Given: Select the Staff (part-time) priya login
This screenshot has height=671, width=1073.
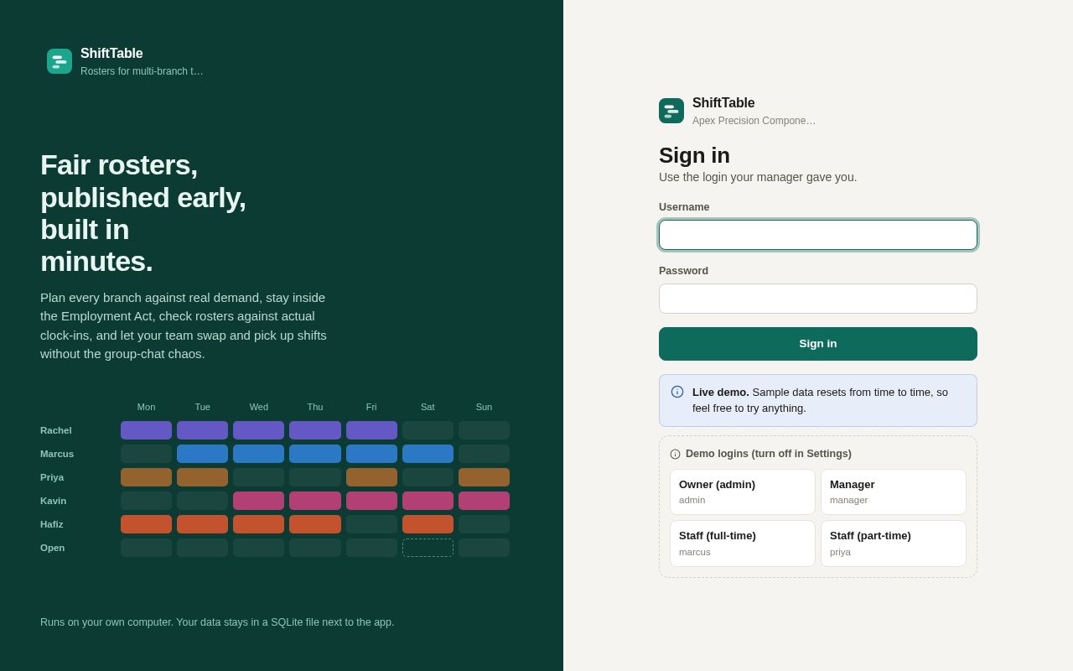Looking at the screenshot, I should [x=894, y=544].
